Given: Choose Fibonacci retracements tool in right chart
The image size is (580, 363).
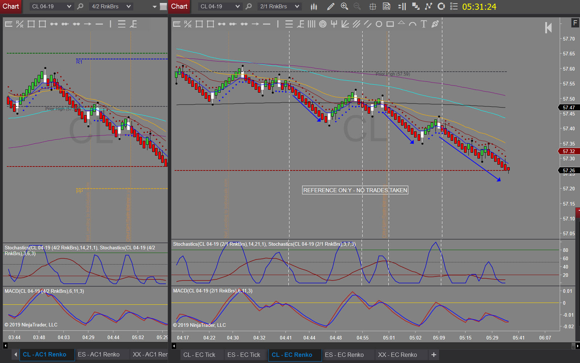Looking at the screenshot, I should coord(289,24).
